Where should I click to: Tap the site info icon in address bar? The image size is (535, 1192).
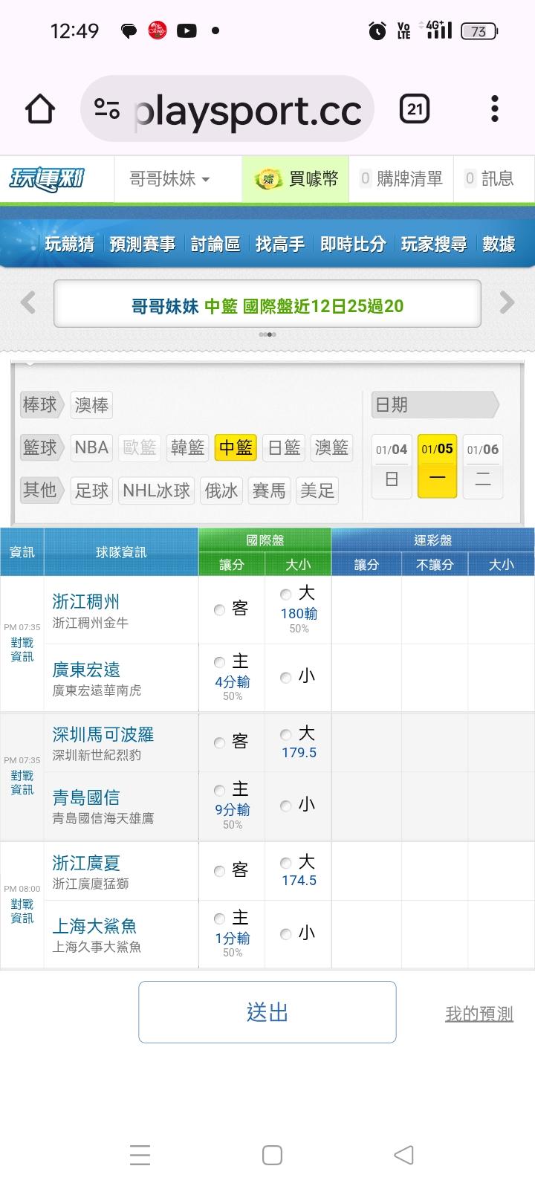click(x=107, y=110)
